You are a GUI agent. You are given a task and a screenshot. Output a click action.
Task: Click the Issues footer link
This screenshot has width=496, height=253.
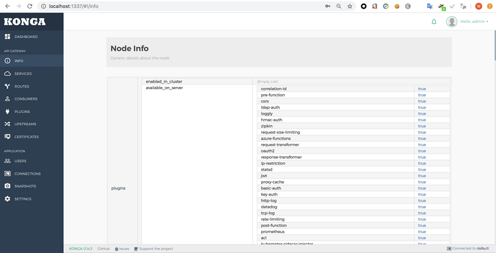123,249
